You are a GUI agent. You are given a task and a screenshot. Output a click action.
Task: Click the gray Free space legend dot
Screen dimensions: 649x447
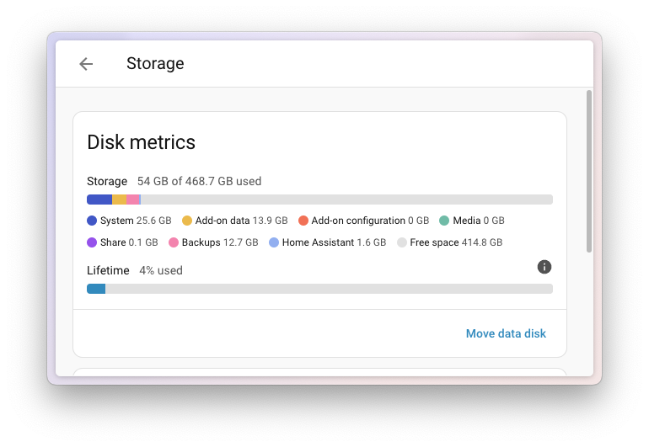tap(402, 242)
